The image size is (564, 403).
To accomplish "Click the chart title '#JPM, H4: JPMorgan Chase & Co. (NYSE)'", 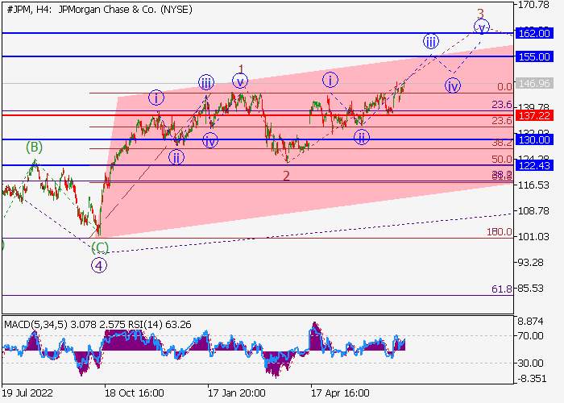I will click(x=100, y=10).
